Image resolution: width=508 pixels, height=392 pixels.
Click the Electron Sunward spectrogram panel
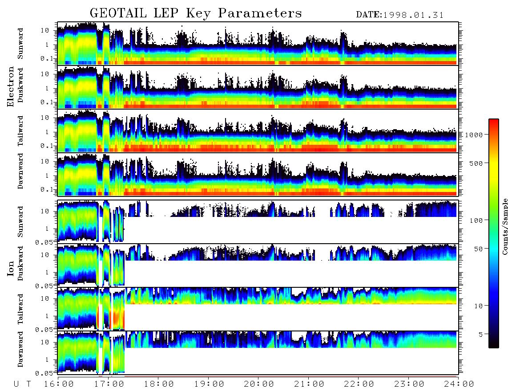point(258,44)
